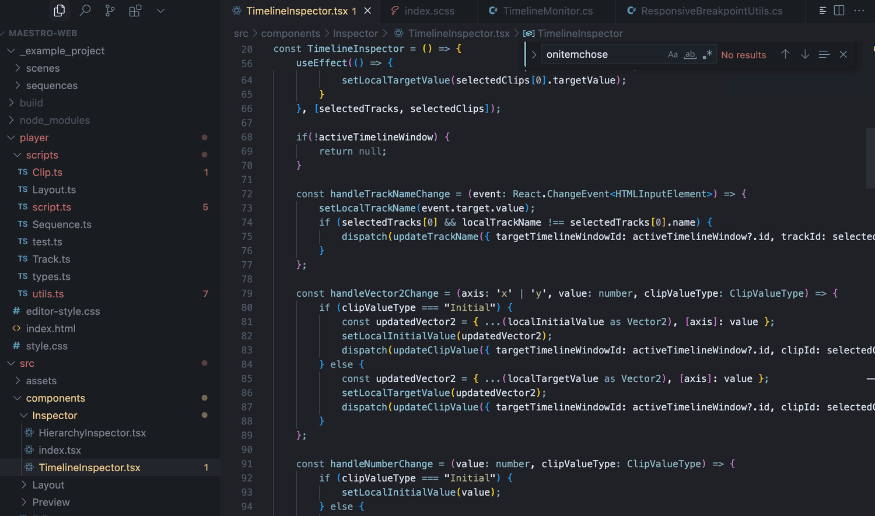Toggle Match Case in find widget

pos(673,54)
